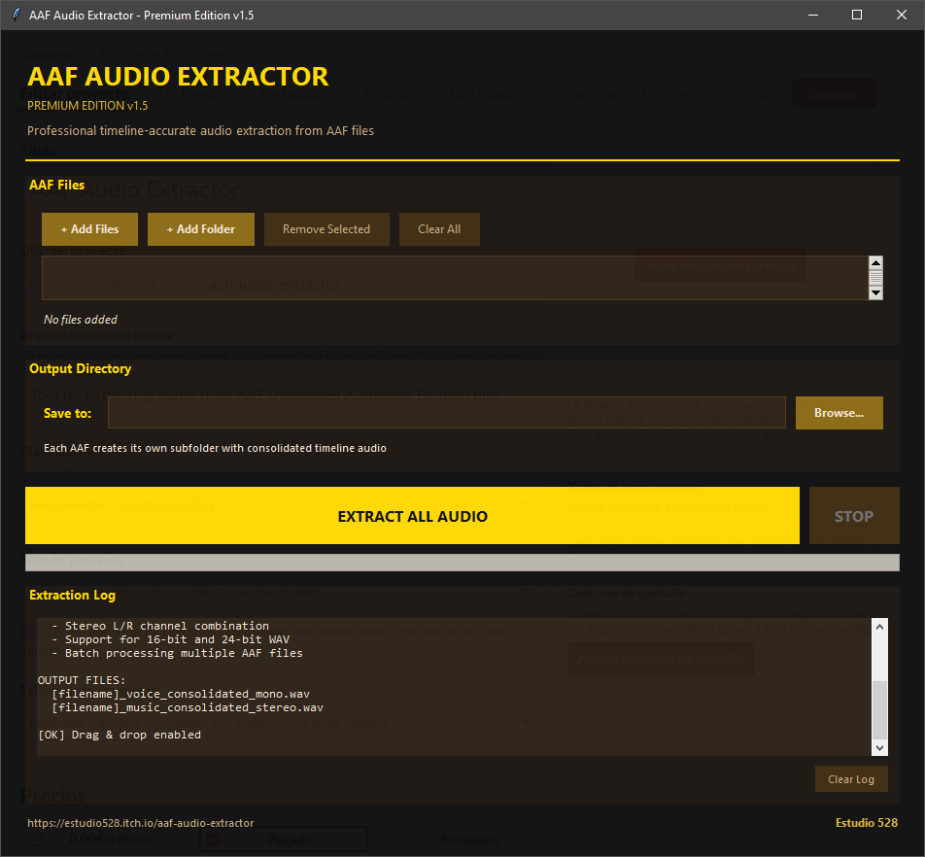Click the Clear All button
Screen dimensions: 925x857
tap(439, 229)
